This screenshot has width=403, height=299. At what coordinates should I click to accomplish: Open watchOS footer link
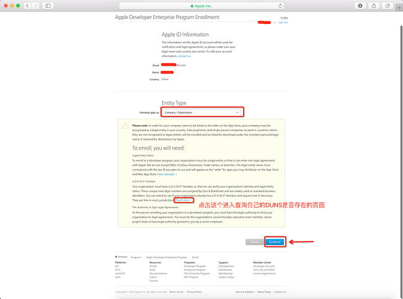(x=120, y=273)
